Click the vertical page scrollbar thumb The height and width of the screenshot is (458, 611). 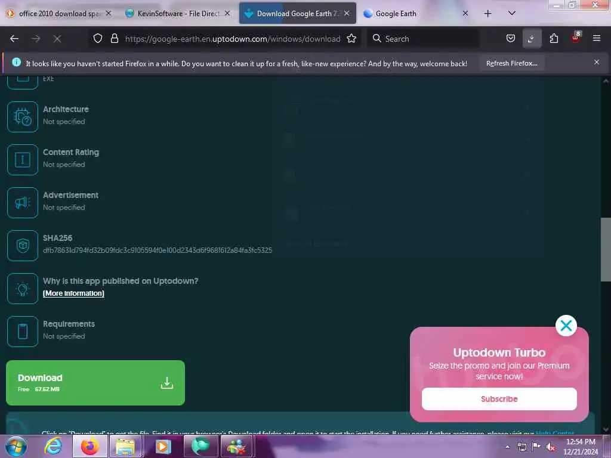pyautogui.click(x=606, y=249)
